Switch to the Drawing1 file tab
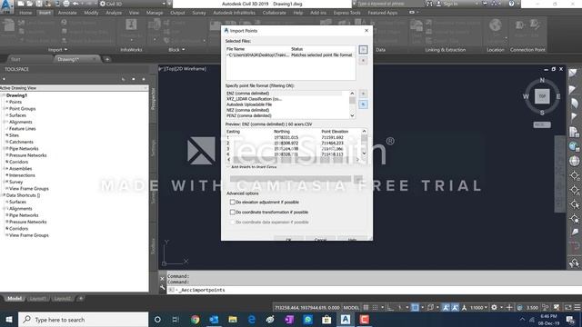Viewport: 582px width, 327px height. [x=68, y=59]
